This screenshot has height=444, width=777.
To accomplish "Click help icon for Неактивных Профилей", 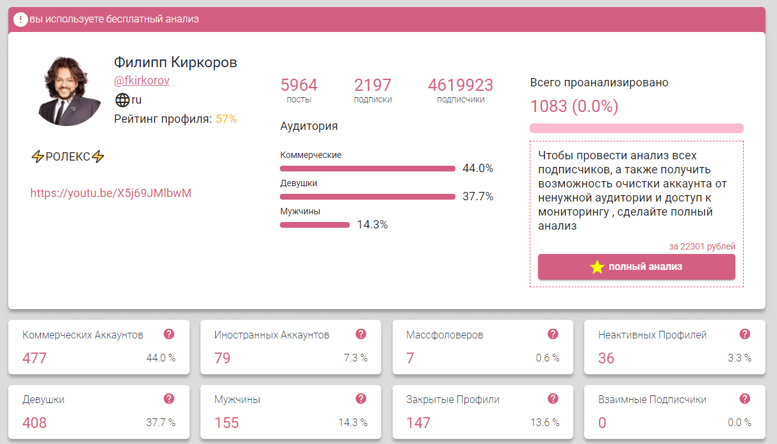I will point(744,334).
